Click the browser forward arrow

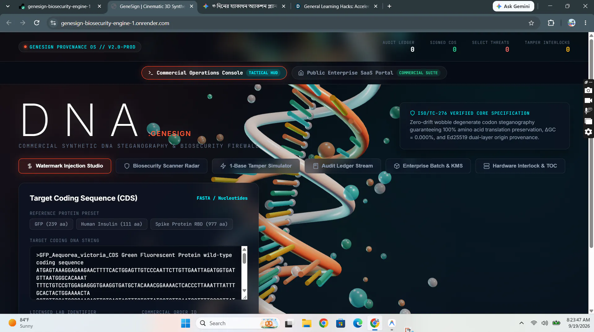click(x=23, y=23)
